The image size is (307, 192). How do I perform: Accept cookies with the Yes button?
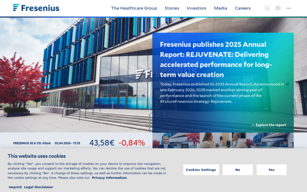[271, 170]
